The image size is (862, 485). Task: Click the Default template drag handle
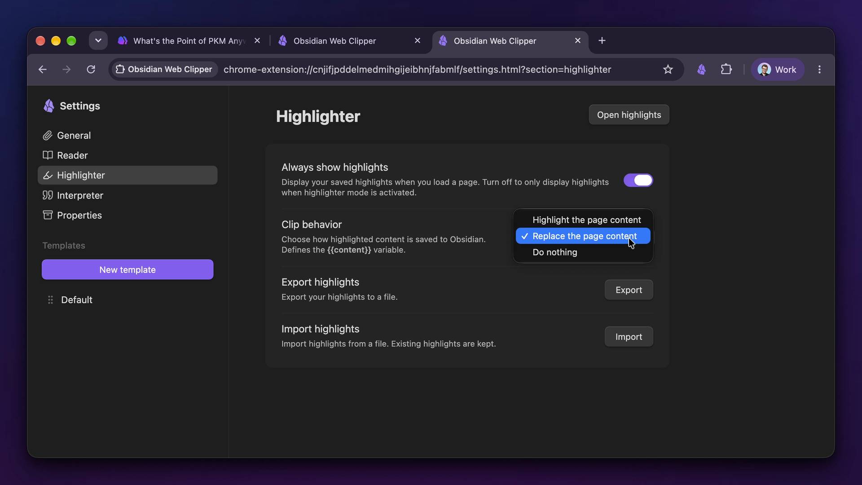click(50, 300)
